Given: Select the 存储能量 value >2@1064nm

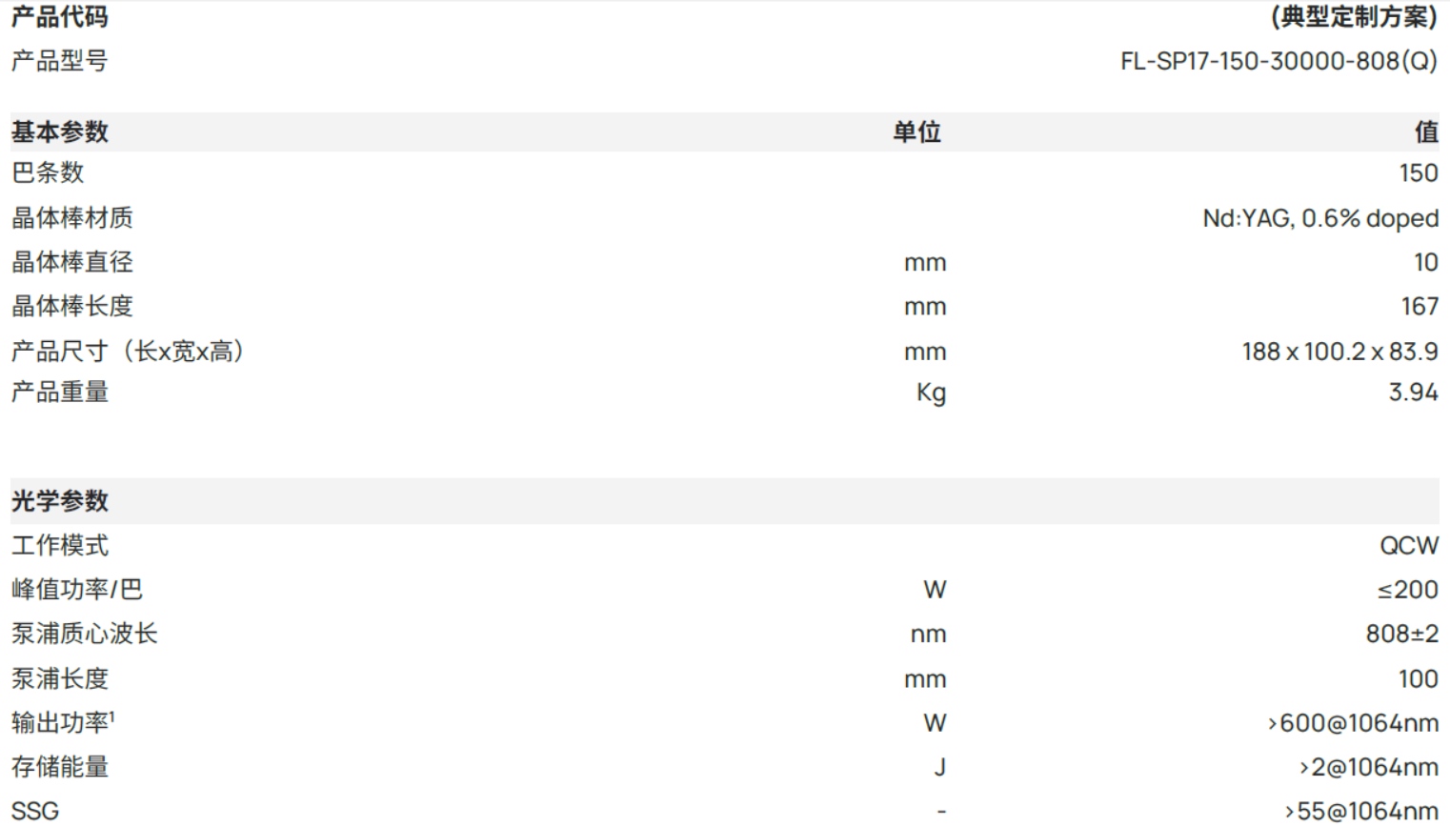Looking at the screenshot, I should pos(1368,768).
